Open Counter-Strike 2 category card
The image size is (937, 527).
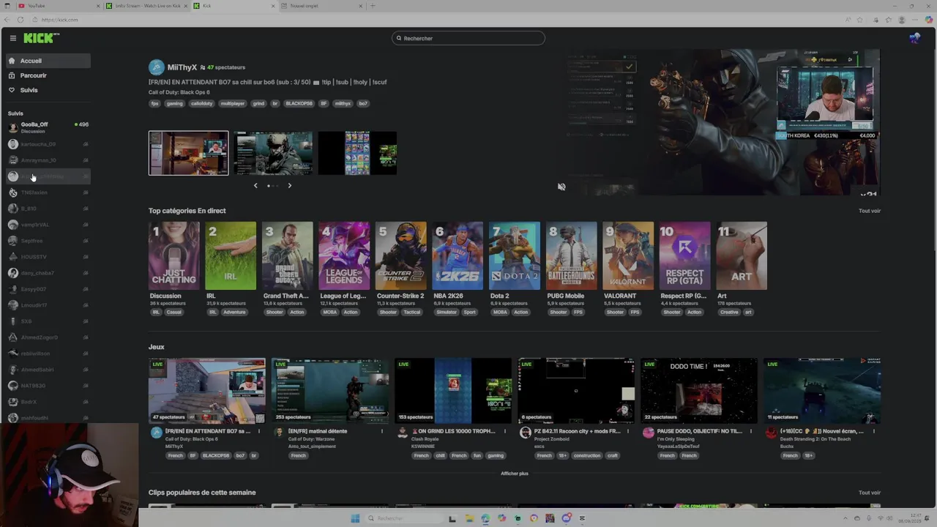(x=401, y=255)
